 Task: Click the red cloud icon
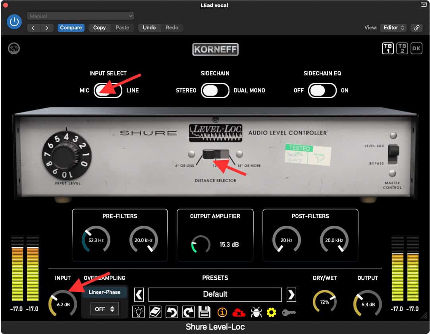[239, 312]
